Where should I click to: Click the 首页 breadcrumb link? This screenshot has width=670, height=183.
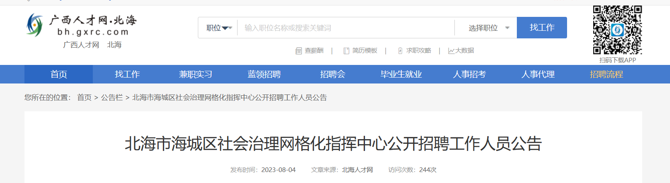pyautogui.click(x=84, y=97)
